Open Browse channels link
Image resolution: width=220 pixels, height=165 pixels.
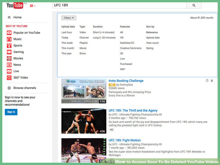(25, 88)
